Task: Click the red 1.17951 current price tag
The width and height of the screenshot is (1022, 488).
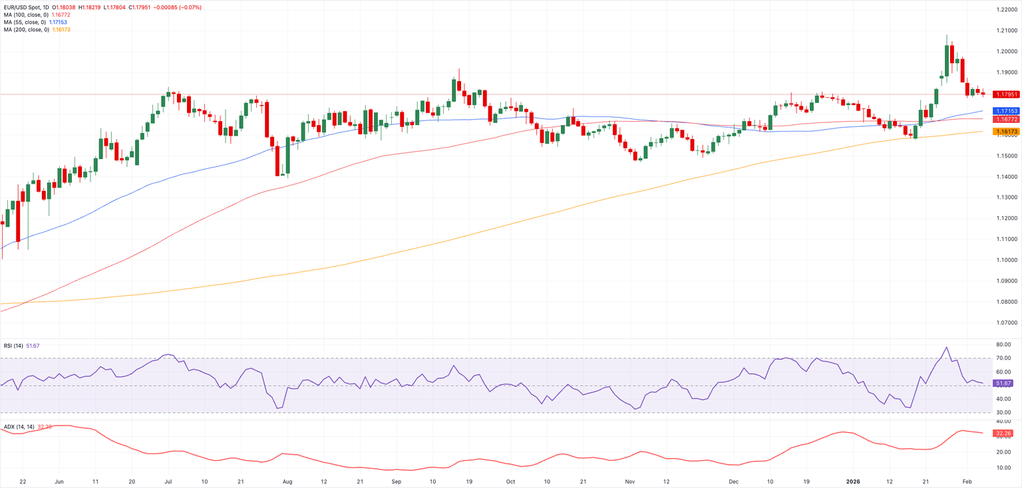Action: (x=1006, y=94)
